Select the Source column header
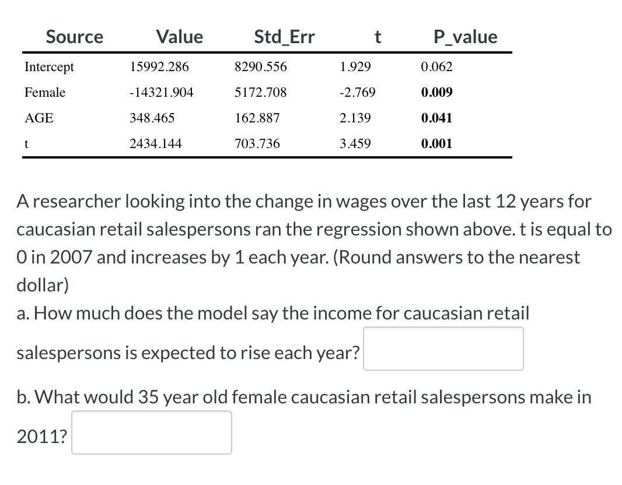Viewport: 622px width, 485px height. (74, 36)
